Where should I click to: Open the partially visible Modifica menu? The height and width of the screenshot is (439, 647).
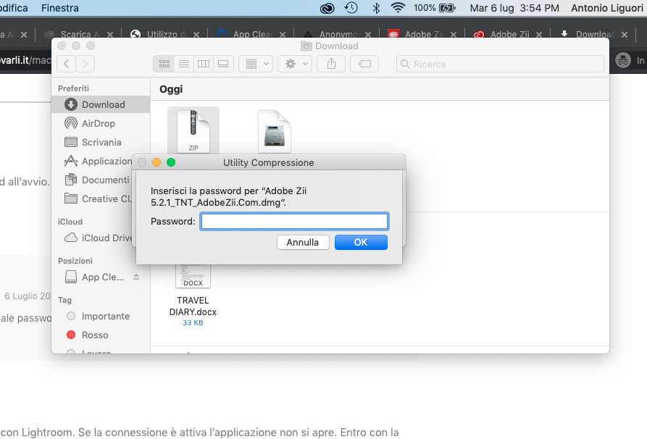click(x=14, y=8)
